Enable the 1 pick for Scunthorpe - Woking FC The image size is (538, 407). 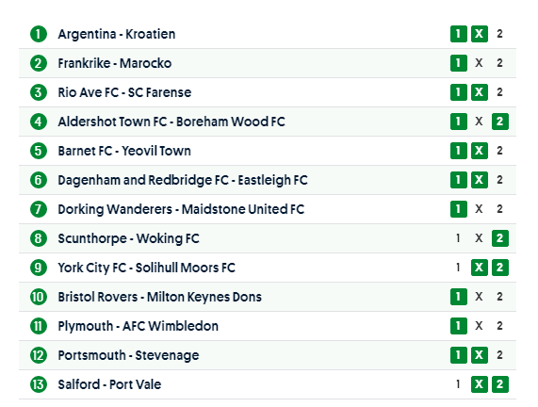(x=459, y=238)
